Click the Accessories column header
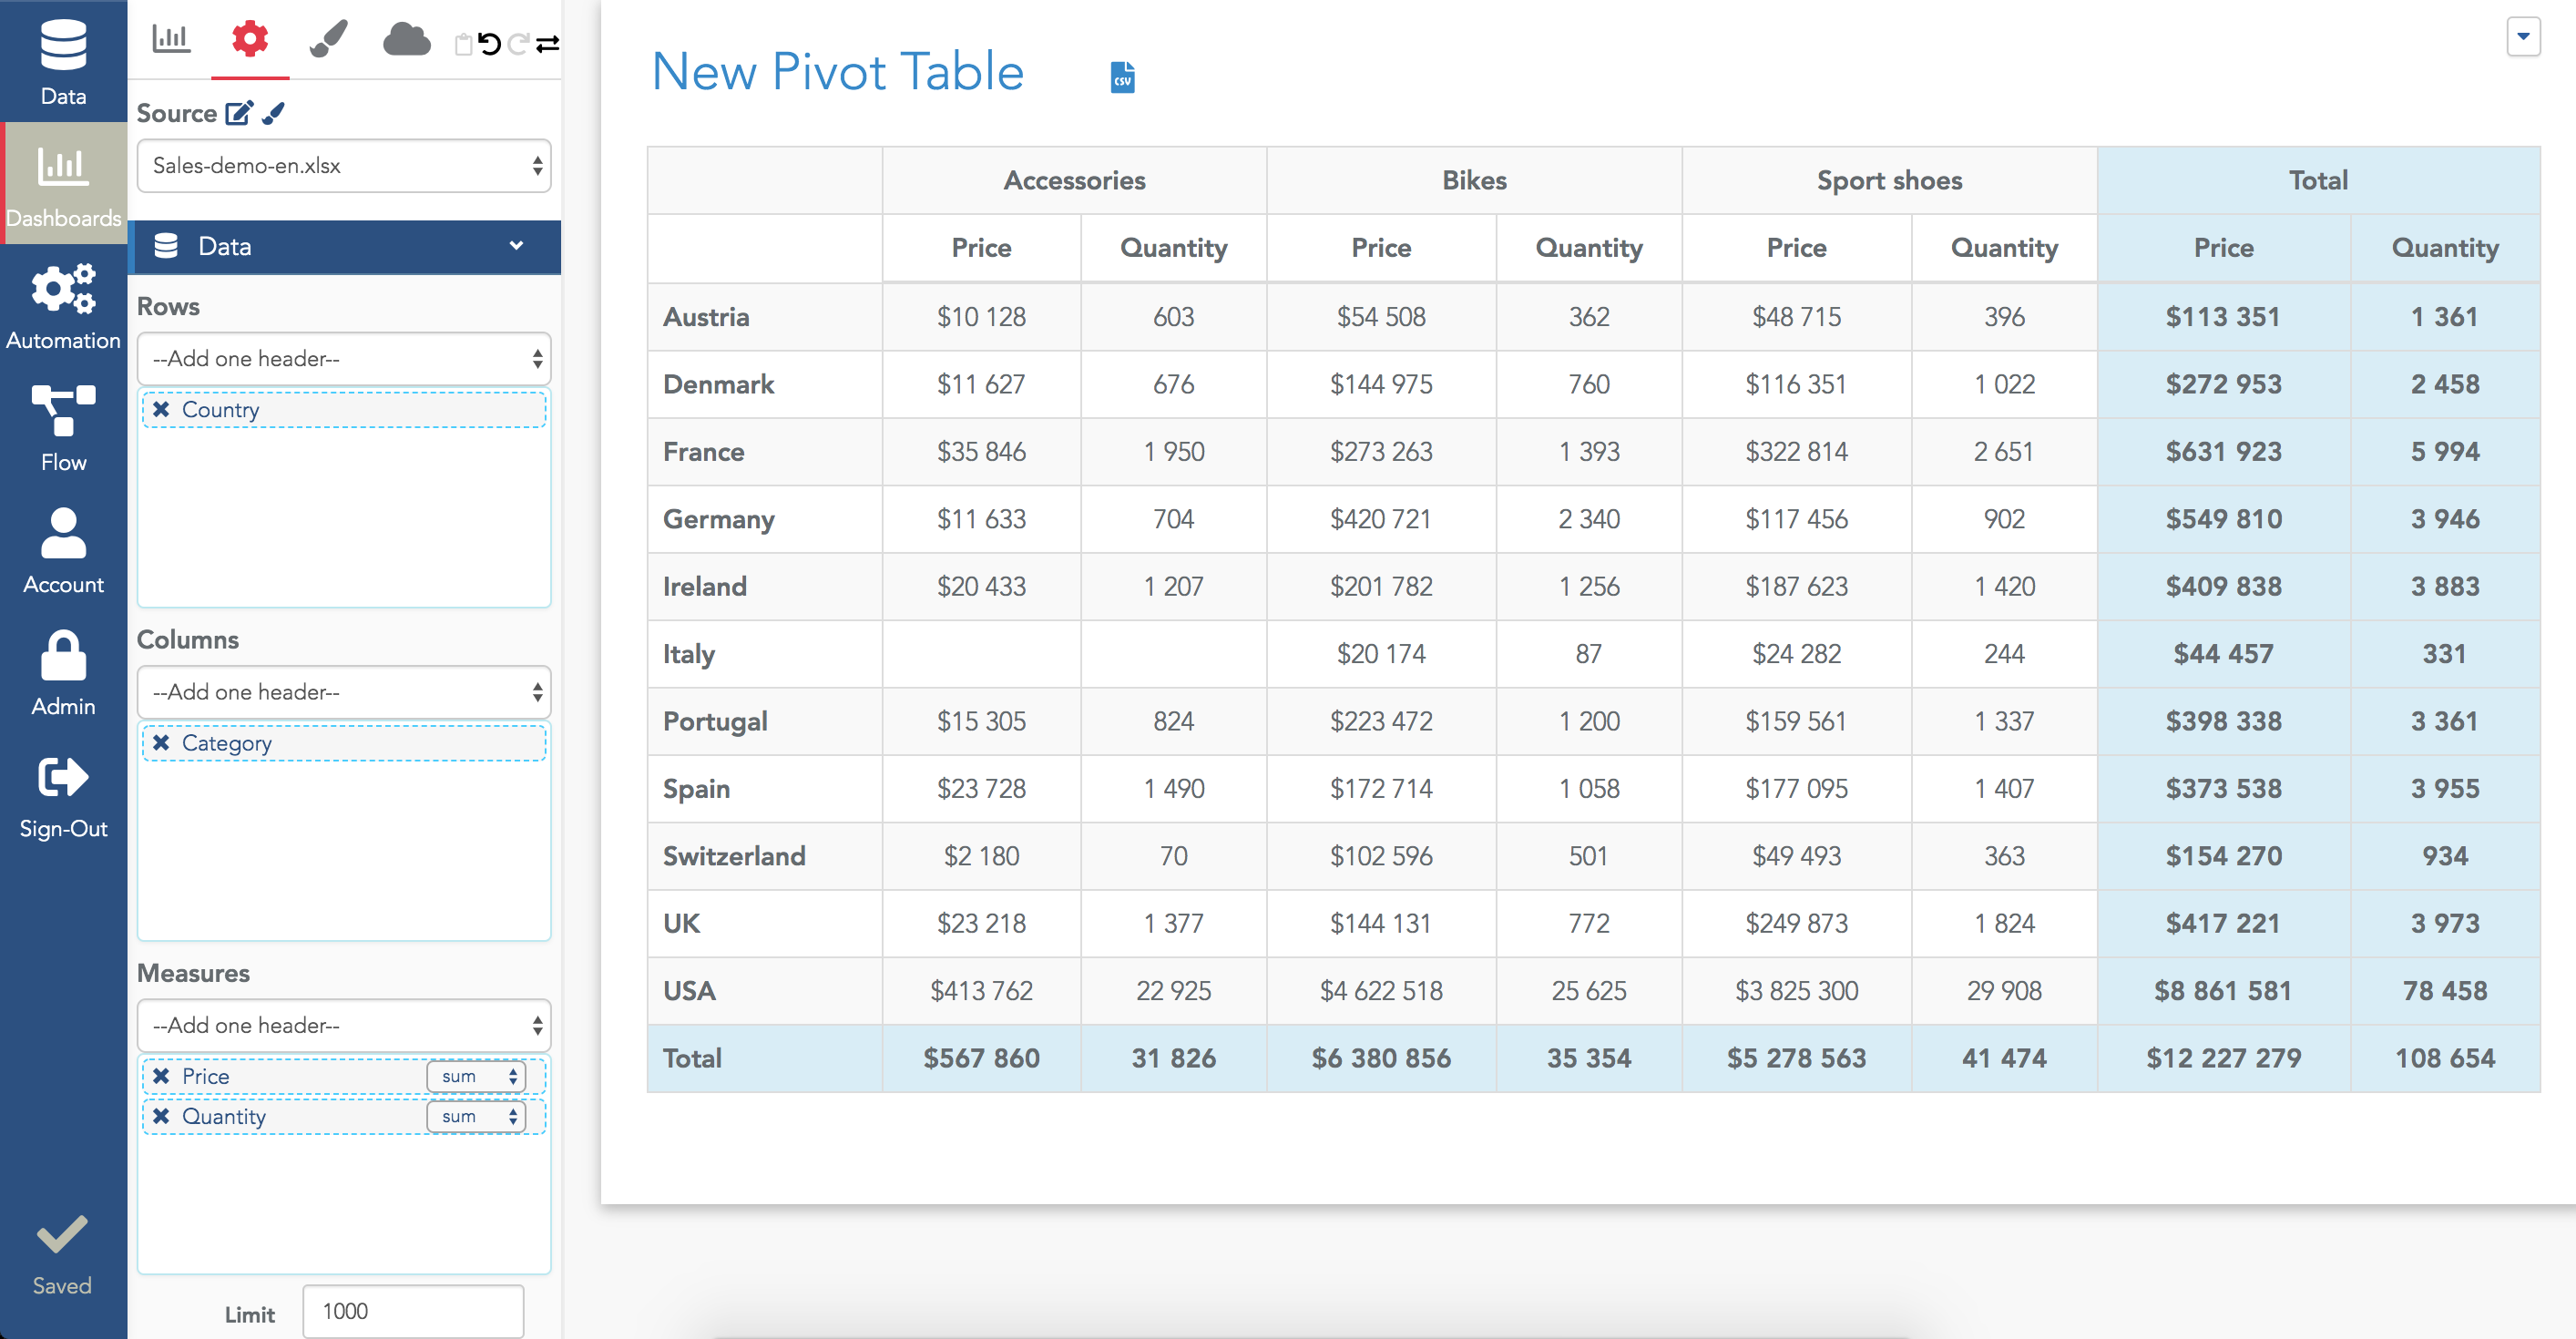 coord(1074,181)
